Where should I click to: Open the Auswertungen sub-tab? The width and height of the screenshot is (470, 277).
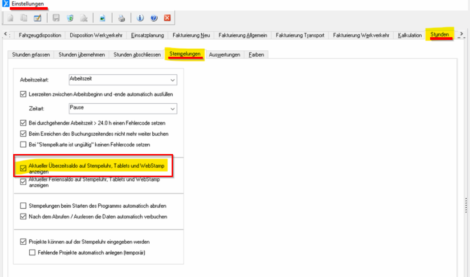click(x=224, y=54)
